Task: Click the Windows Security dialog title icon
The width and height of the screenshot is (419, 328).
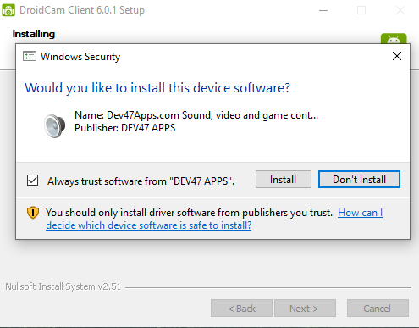Action: pyautogui.click(x=30, y=56)
